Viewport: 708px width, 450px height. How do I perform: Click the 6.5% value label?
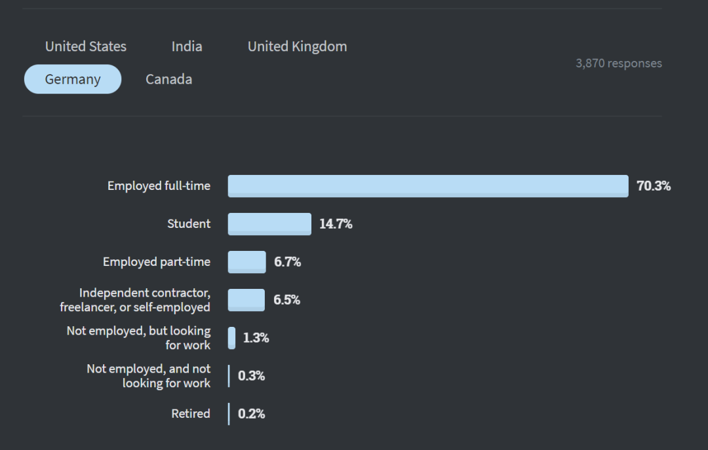[x=286, y=300]
